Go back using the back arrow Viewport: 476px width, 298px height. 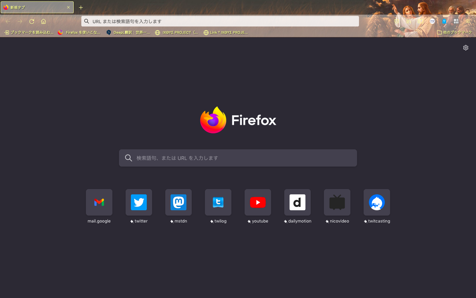[x=8, y=22]
